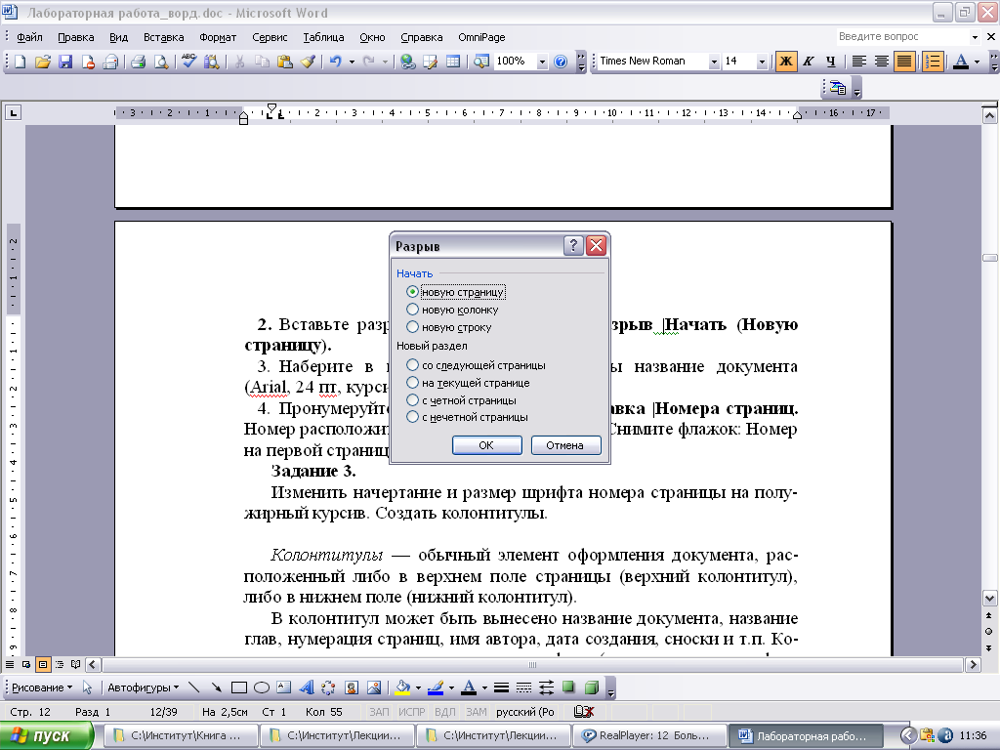Select the Line drawing tool
This screenshot has height=750, width=1000.
click(194, 687)
